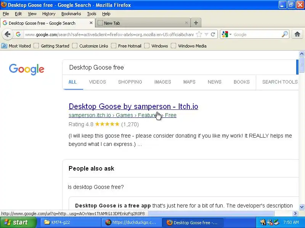305x228 pixels.
Task: Select Desktop Goose free Firefox taskbar button
Action: coord(193,222)
